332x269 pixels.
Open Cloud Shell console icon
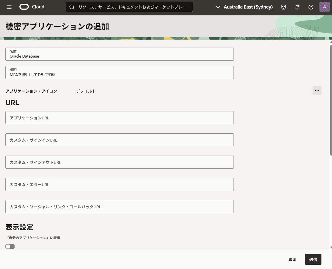(283, 7)
